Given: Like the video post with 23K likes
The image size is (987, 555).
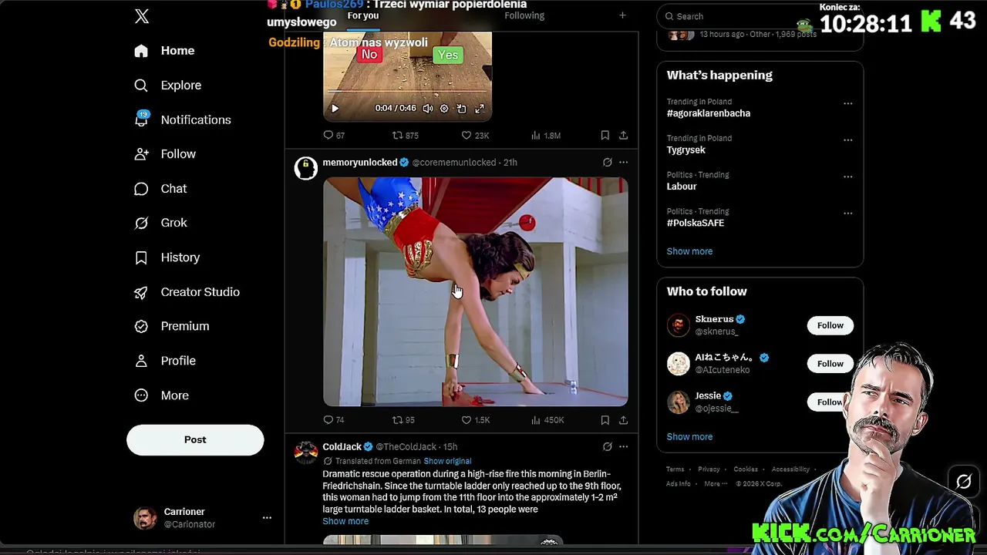Looking at the screenshot, I should click(475, 136).
